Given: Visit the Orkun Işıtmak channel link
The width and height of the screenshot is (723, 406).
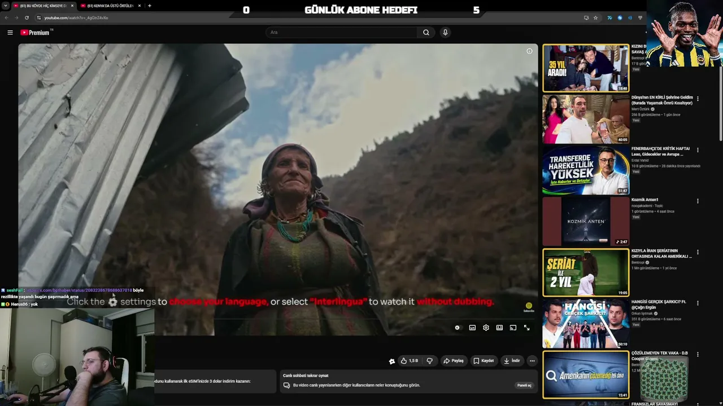Looking at the screenshot, I should 642,314.
